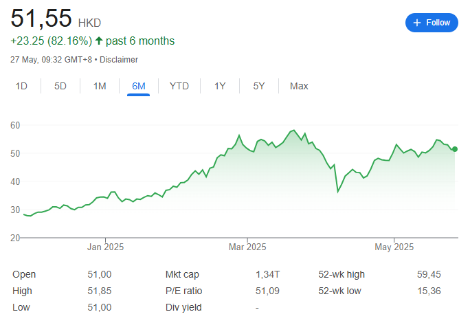Click the Mkt cap value 1,34T

coord(267,274)
